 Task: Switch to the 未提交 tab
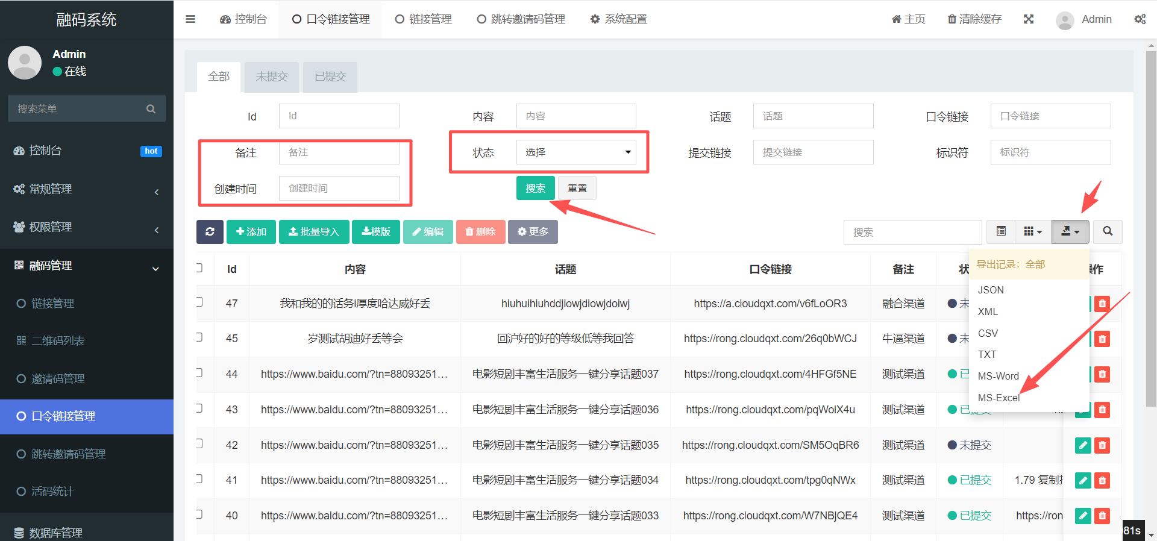(272, 77)
